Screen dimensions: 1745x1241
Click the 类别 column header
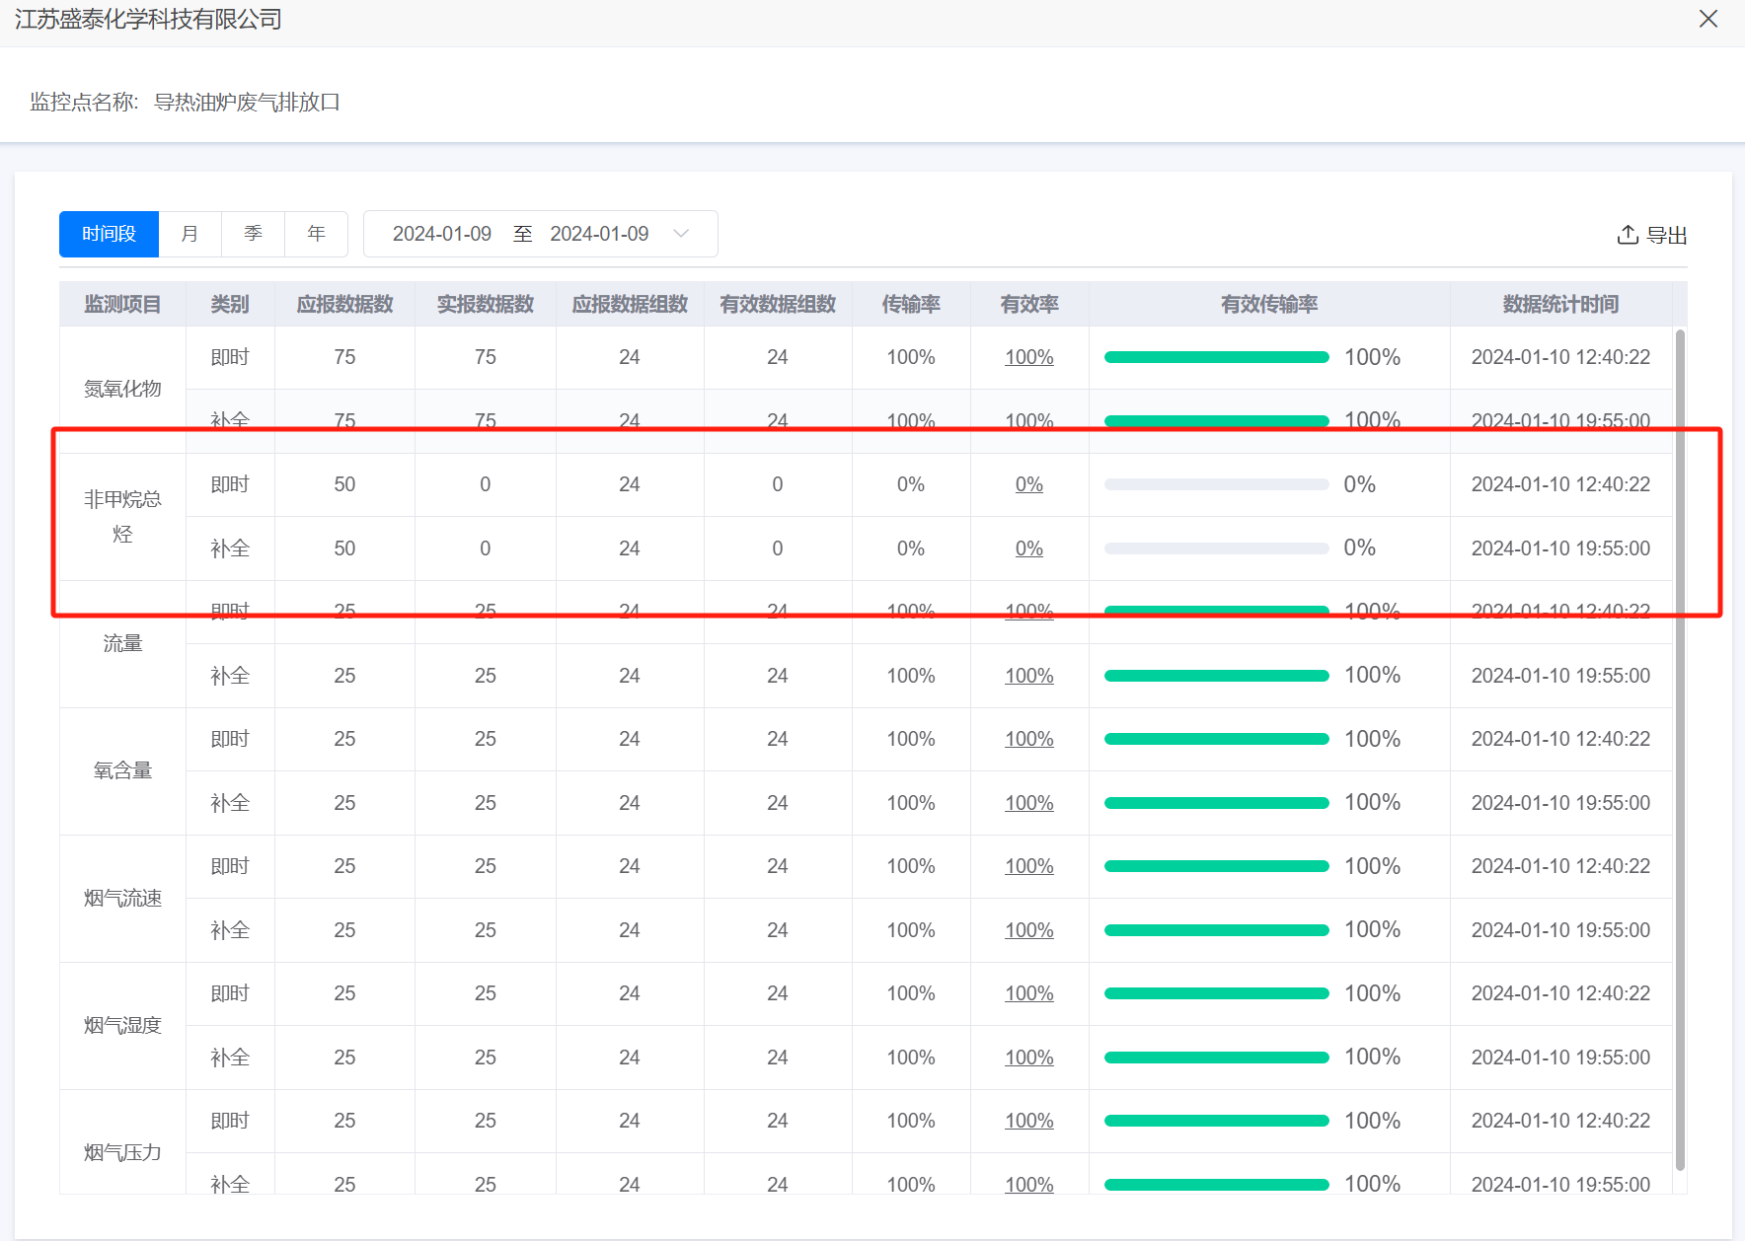(x=230, y=304)
